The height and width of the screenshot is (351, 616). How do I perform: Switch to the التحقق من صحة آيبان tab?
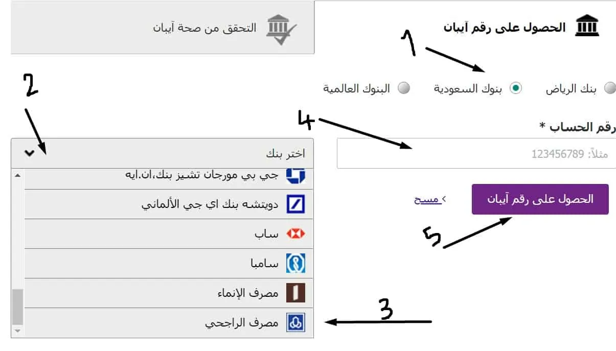pyautogui.click(x=163, y=27)
